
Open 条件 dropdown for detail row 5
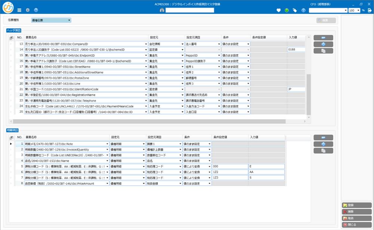pyautogui.click(x=209, y=167)
